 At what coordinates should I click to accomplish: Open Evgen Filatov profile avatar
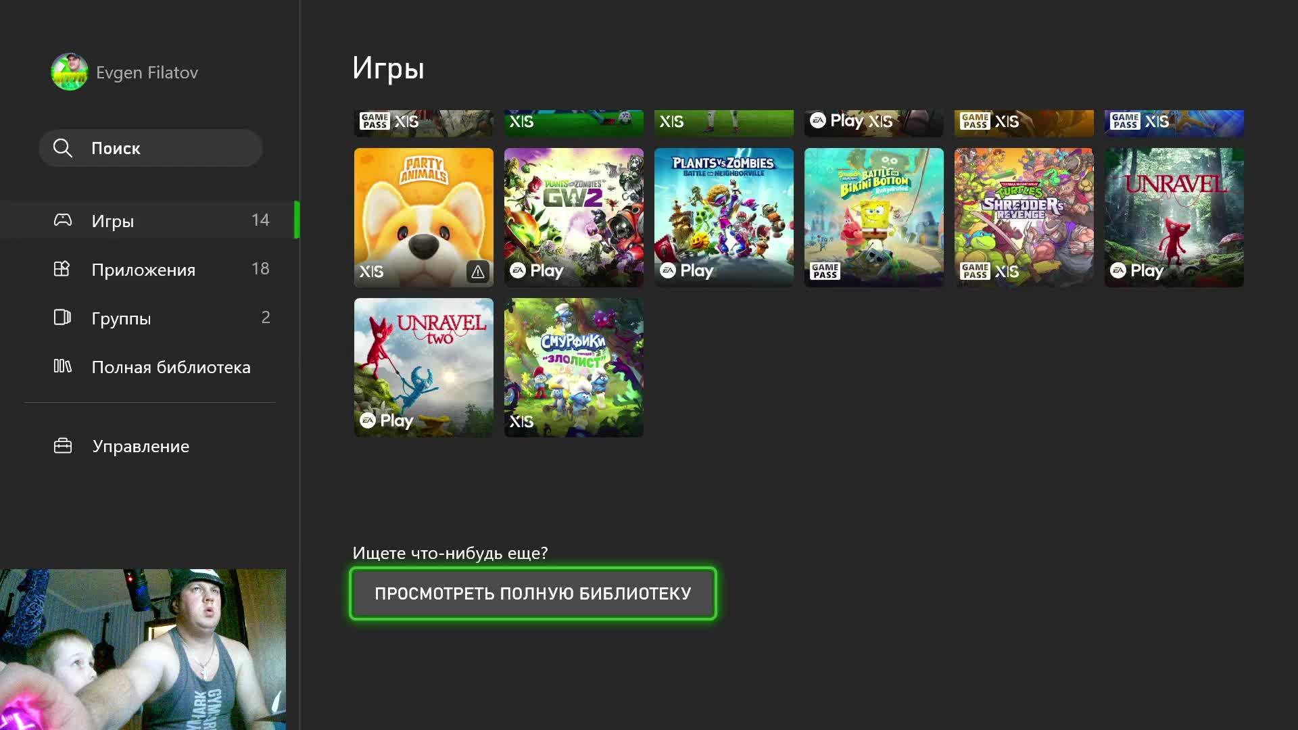tap(70, 72)
